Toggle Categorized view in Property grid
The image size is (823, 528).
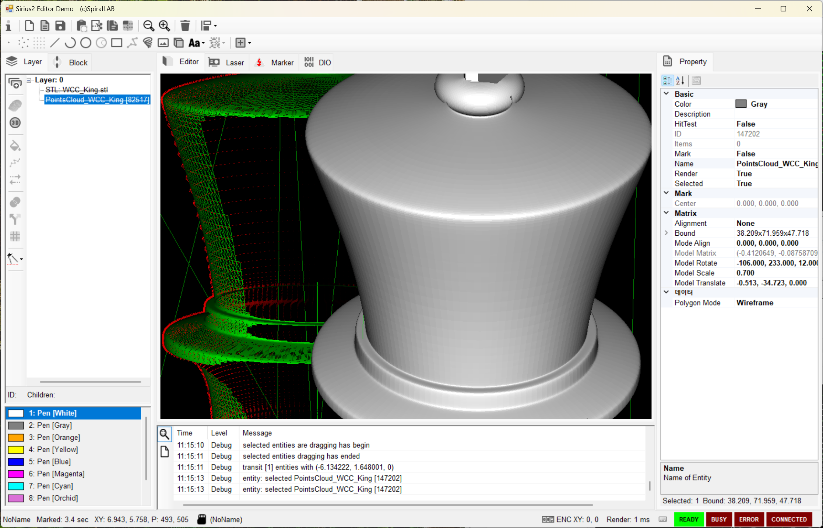click(x=667, y=81)
